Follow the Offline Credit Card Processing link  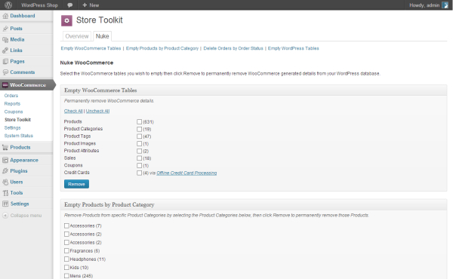tap(186, 173)
